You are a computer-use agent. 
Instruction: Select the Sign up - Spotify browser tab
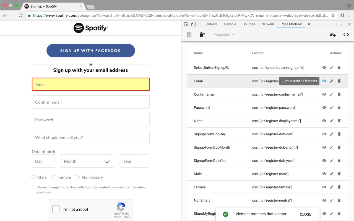tap(53, 6)
